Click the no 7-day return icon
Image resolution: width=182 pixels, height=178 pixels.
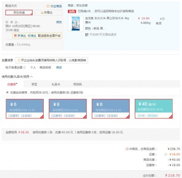click(x=86, y=35)
